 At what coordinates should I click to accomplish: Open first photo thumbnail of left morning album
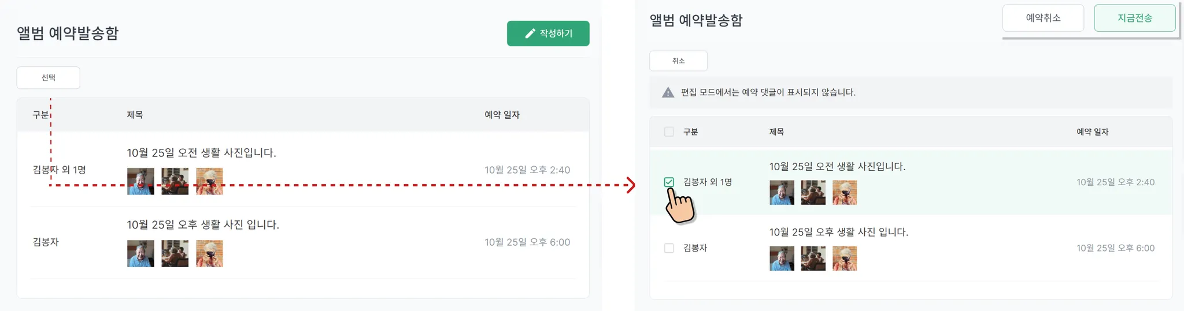point(140,181)
